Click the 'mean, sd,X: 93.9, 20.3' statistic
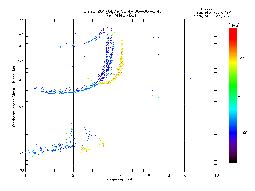 212,16
